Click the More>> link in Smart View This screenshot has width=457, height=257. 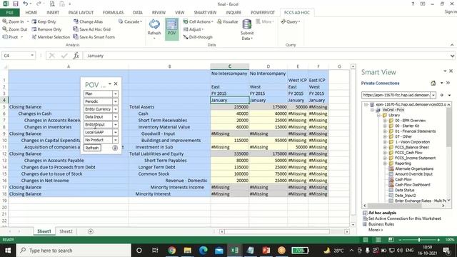click(376, 230)
